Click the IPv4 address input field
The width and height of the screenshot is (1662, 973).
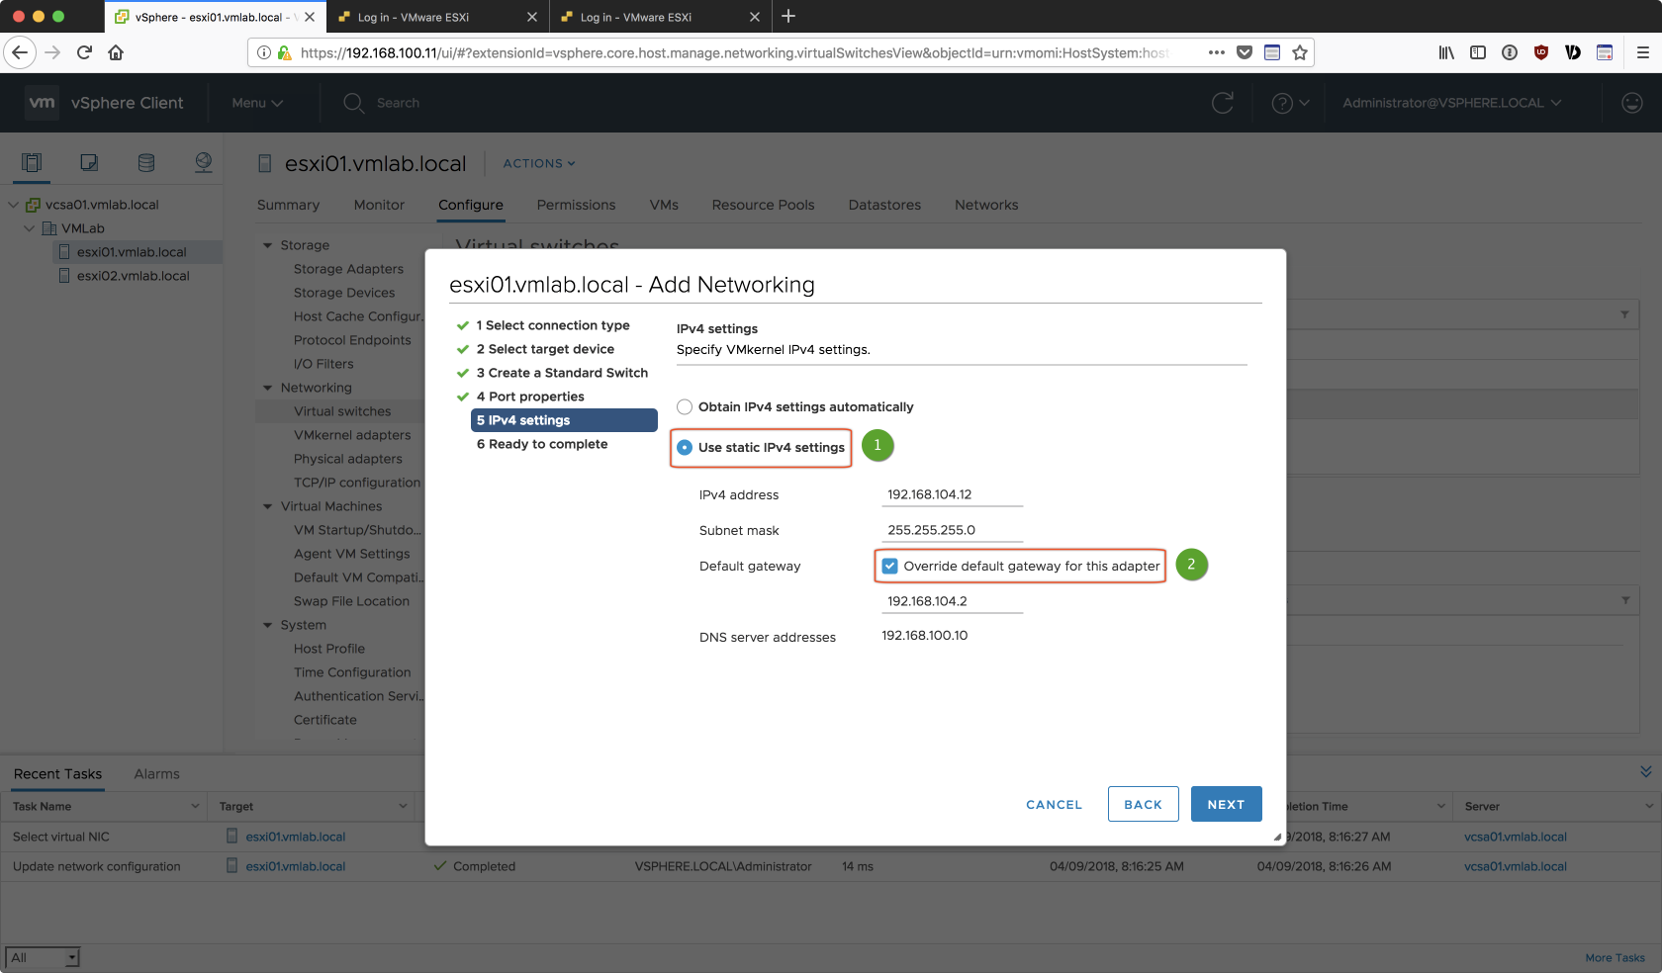[x=951, y=494]
